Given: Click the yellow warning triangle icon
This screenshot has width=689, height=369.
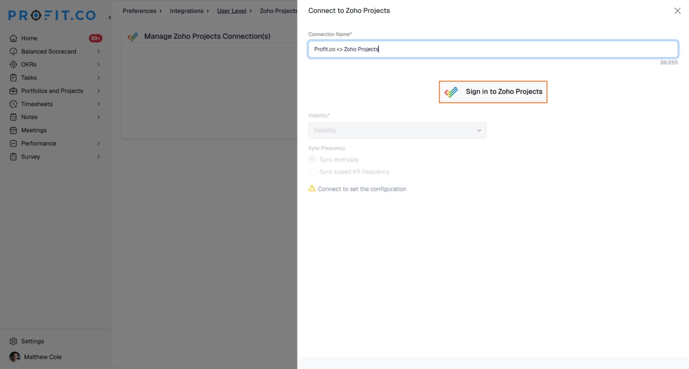Looking at the screenshot, I should pos(312,188).
